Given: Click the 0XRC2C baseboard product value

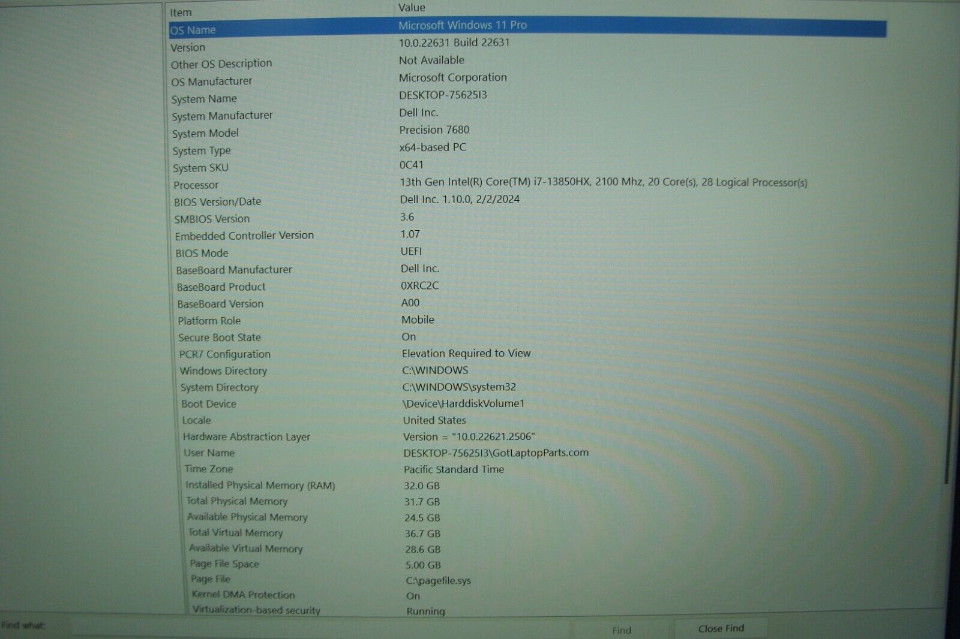Looking at the screenshot, I should pos(420,285).
